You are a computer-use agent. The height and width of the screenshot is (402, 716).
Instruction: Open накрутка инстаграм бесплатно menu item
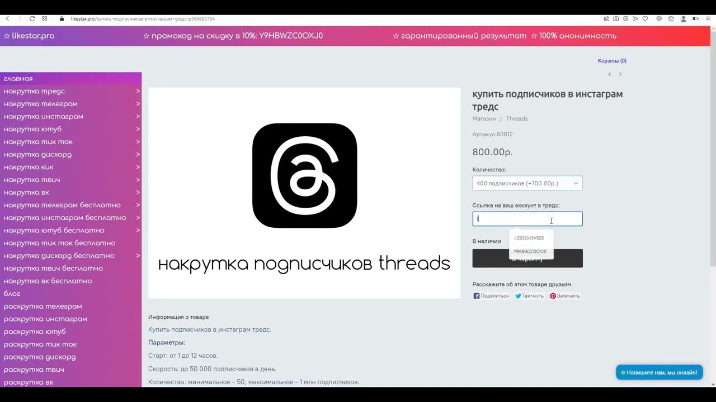click(70, 218)
